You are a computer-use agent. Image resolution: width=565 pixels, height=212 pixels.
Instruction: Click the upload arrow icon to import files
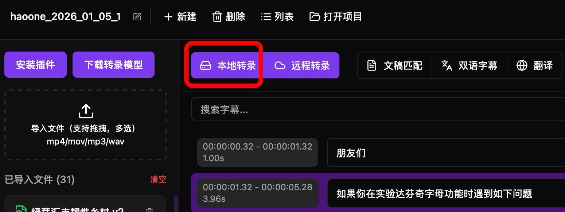pos(86,111)
